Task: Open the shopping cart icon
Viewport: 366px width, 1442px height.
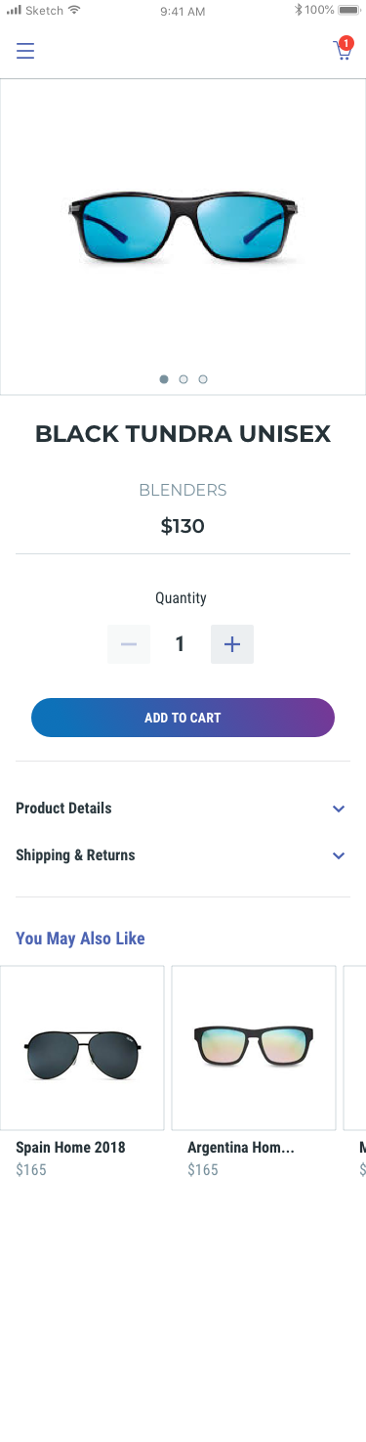Action: [343, 49]
